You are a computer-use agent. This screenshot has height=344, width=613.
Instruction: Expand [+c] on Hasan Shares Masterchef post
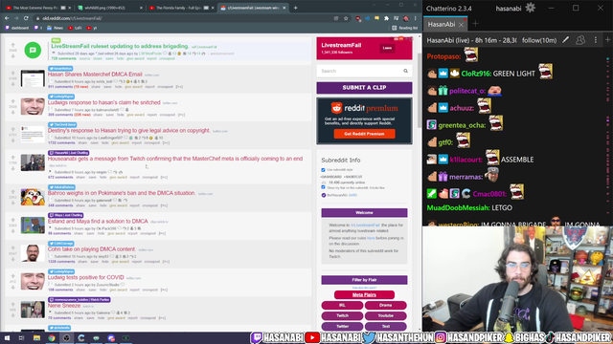179,87
